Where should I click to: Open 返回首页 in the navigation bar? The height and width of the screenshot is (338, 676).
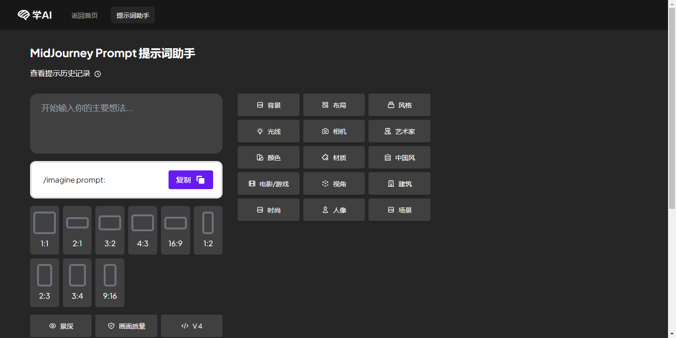pyautogui.click(x=84, y=15)
